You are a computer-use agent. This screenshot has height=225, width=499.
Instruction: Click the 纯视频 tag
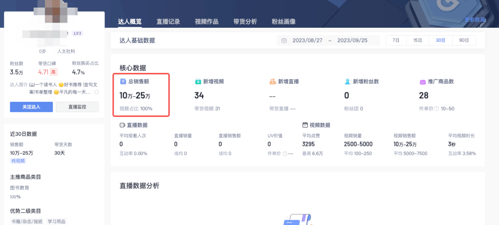pyautogui.click(x=18, y=161)
